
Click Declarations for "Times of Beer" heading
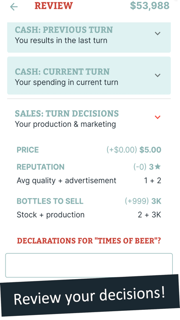pyautogui.click(x=89, y=241)
